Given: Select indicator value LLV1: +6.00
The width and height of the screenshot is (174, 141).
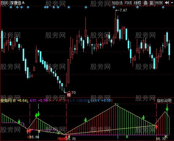Looking at the screenshot, I should pyautogui.click(x=101, y=101).
